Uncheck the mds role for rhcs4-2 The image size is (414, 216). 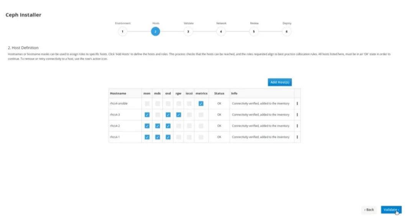coord(158,126)
